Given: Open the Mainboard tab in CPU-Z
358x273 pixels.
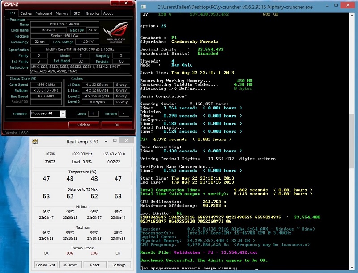Looking at the screenshot, I should coord(43,13).
